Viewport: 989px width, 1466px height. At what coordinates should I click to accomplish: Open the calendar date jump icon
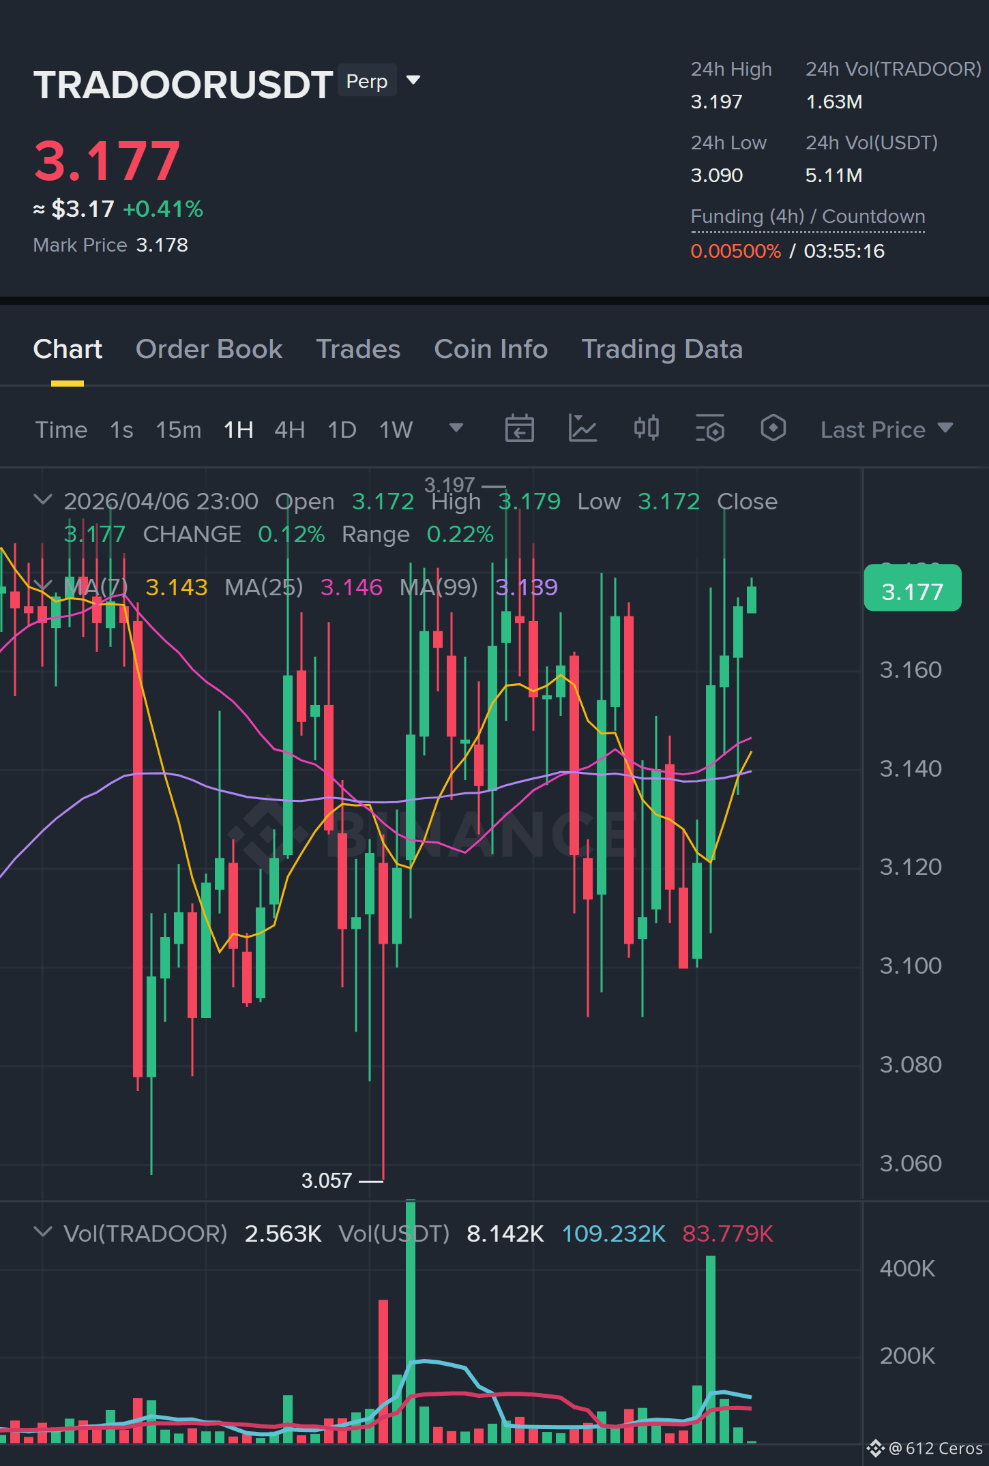coord(519,429)
